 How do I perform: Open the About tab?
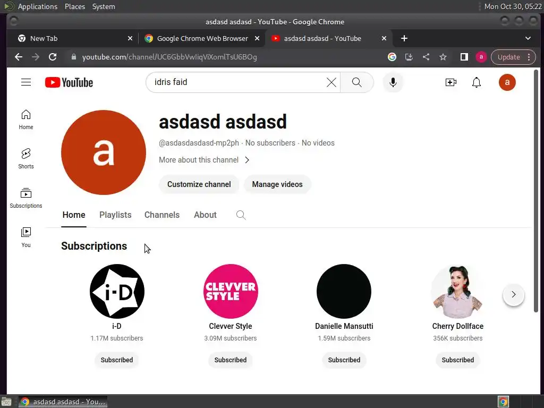(206, 215)
